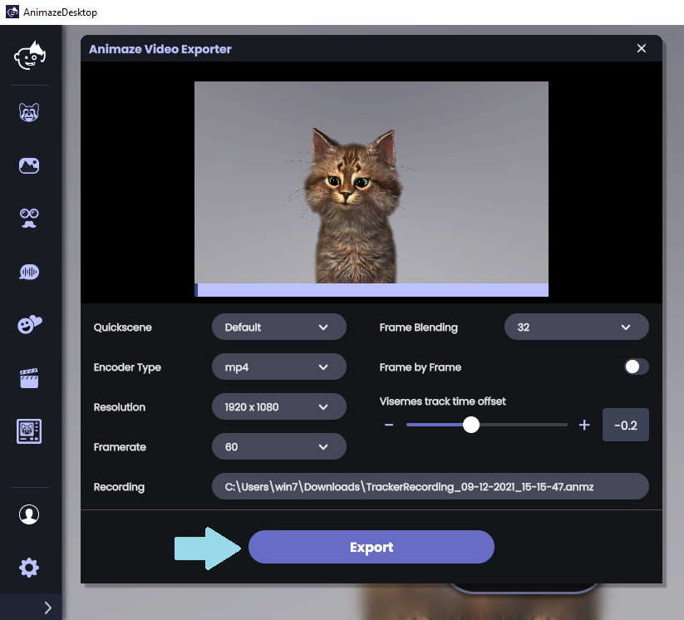684x620 pixels.
Task: Expand the Encoder Type mp4 dropdown
Action: click(x=278, y=367)
